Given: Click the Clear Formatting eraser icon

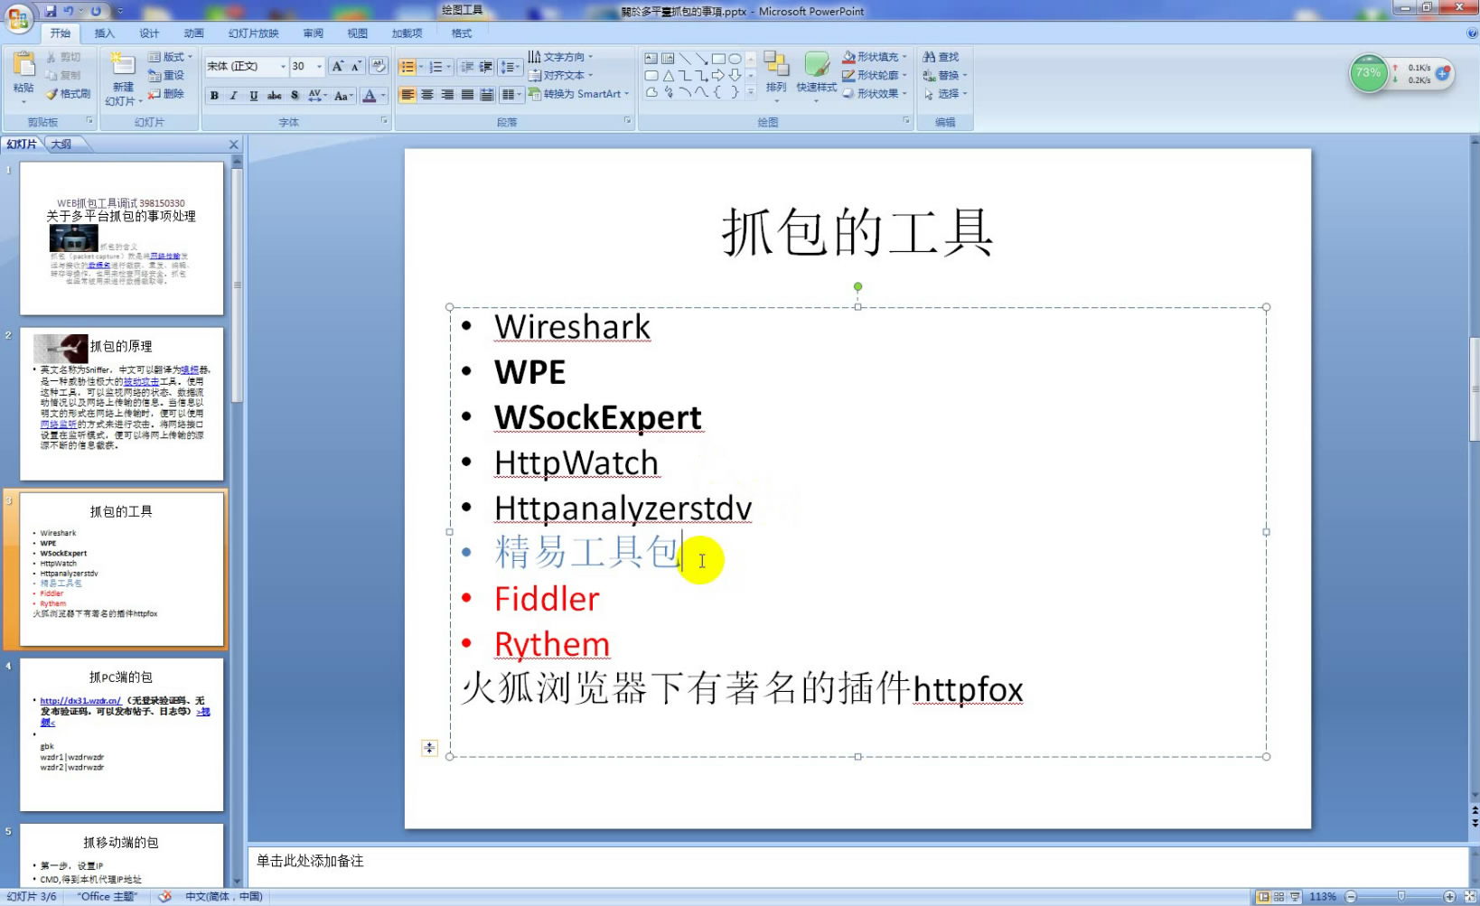Looking at the screenshot, I should 379,66.
